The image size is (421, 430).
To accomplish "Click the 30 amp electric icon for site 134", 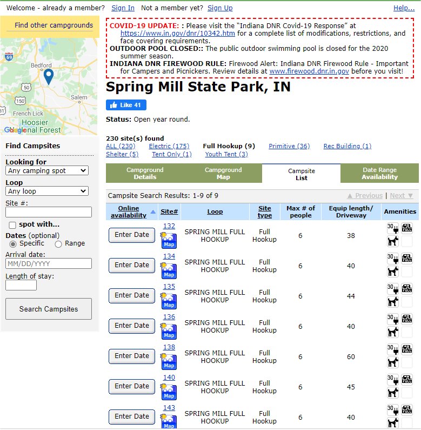I will pos(393,259).
